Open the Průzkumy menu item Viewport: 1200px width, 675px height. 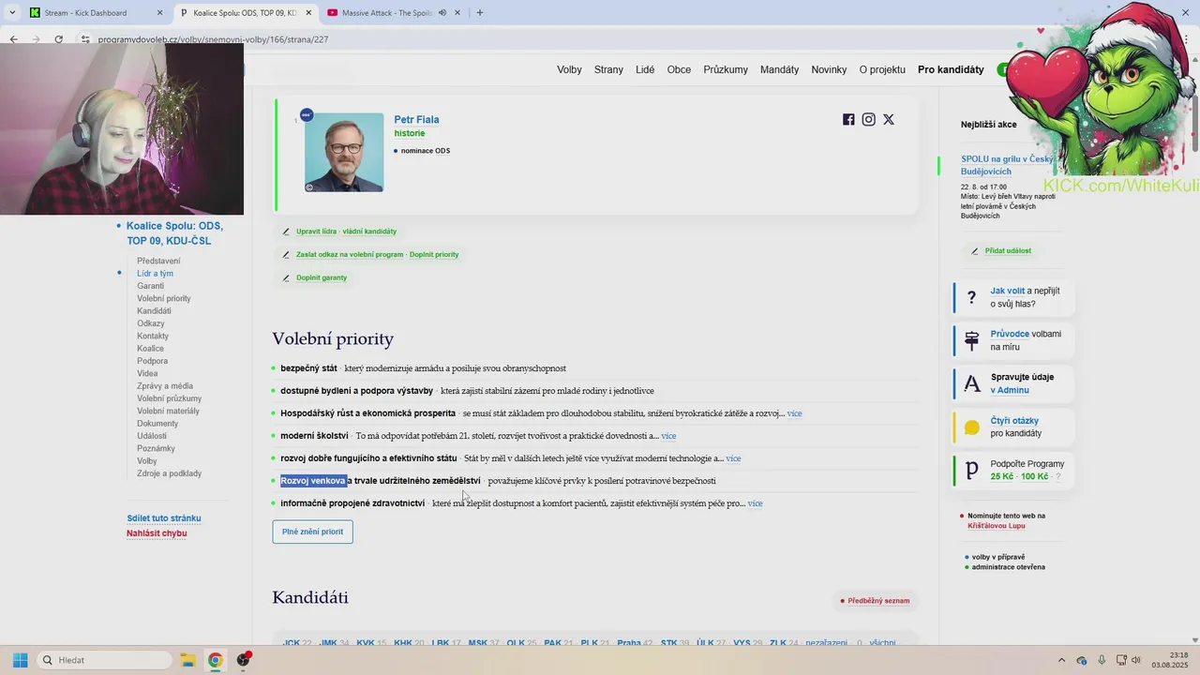[x=726, y=69]
